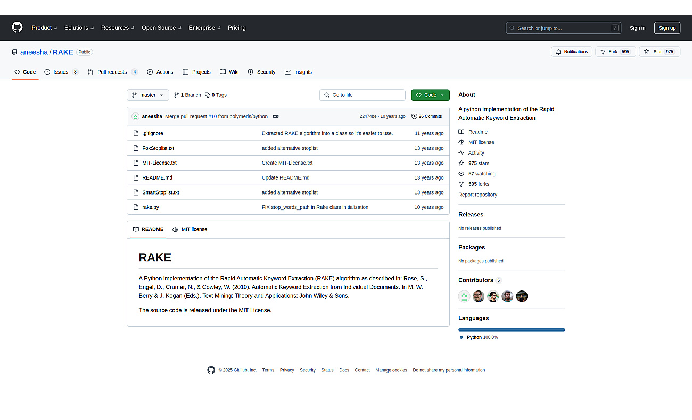Screen dimensions: 692x420
Task: Click the GitHub logo in the header
Action: (x=18, y=28)
